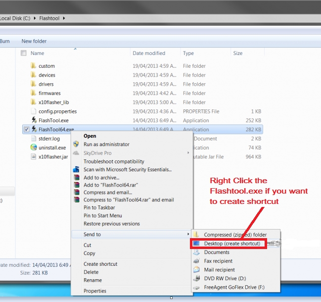Viewport: 321px width, 302px height.
Task: Open the Send to submenu
Action: tap(131, 234)
